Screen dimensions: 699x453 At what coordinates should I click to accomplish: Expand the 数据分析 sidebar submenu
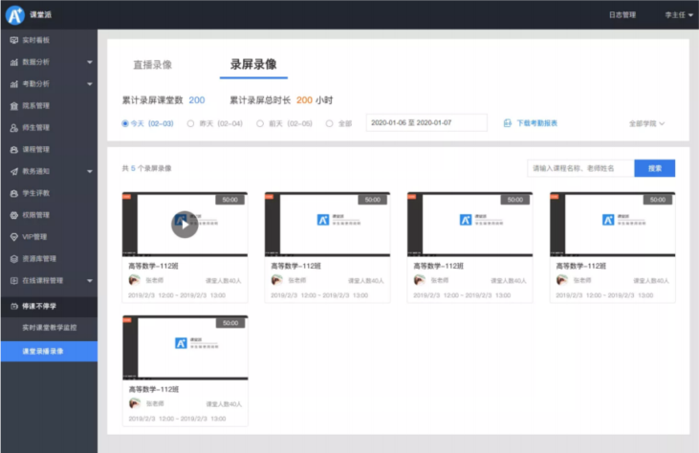pos(89,62)
